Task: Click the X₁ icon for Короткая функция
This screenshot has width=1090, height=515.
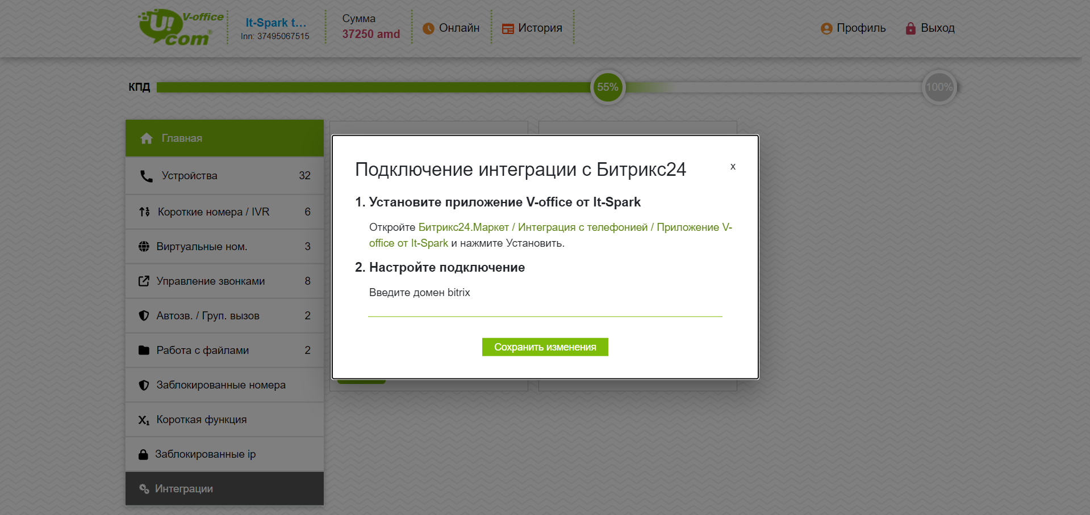Action: click(x=144, y=420)
